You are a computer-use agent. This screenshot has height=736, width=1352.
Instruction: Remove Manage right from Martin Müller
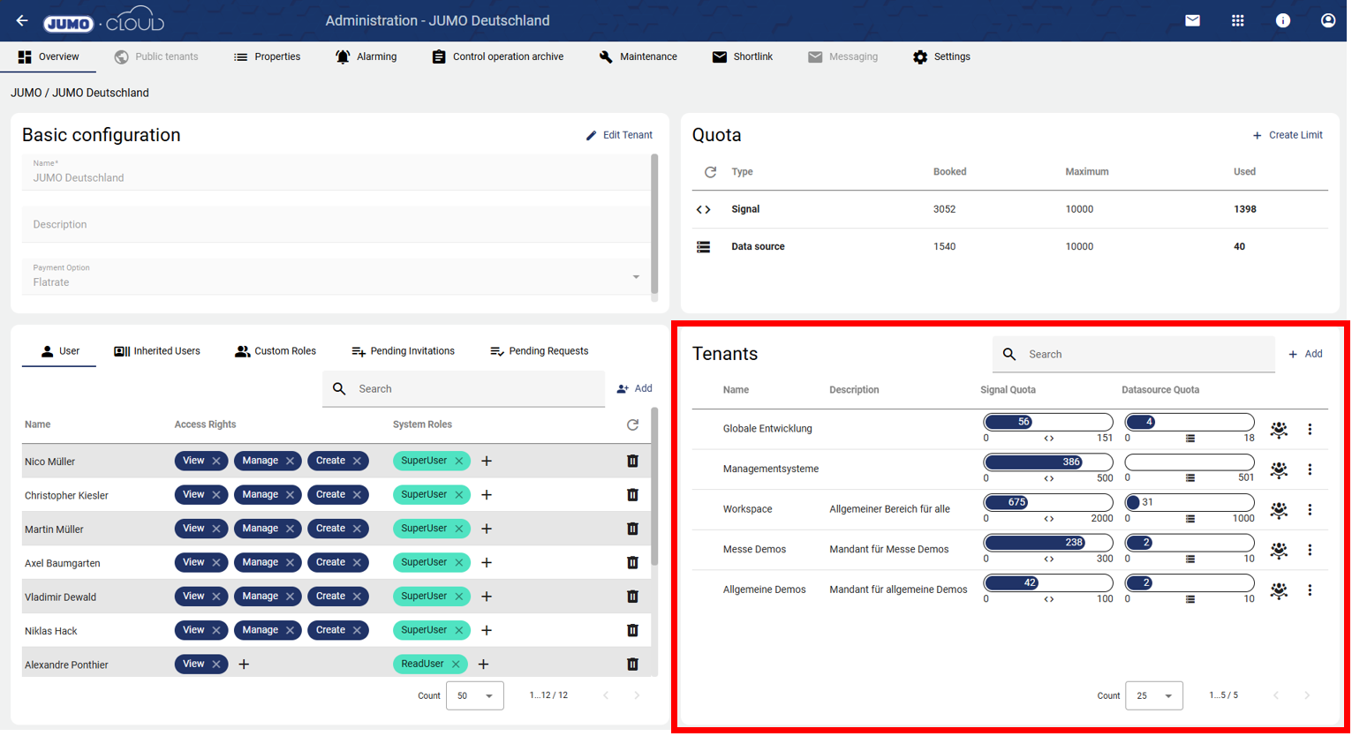pyautogui.click(x=290, y=529)
